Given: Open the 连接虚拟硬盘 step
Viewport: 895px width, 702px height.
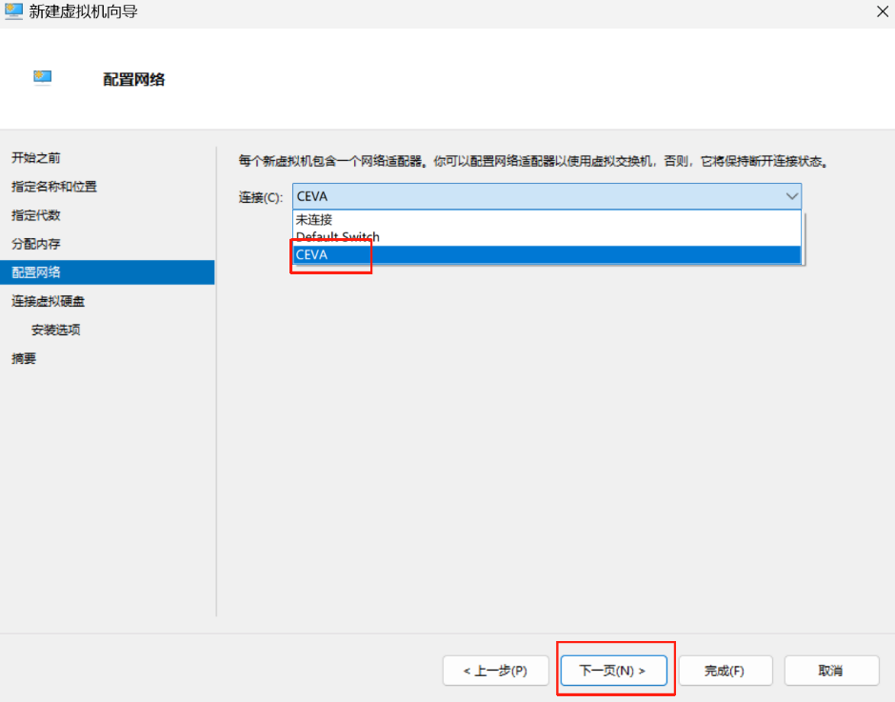Looking at the screenshot, I should pos(48,301).
